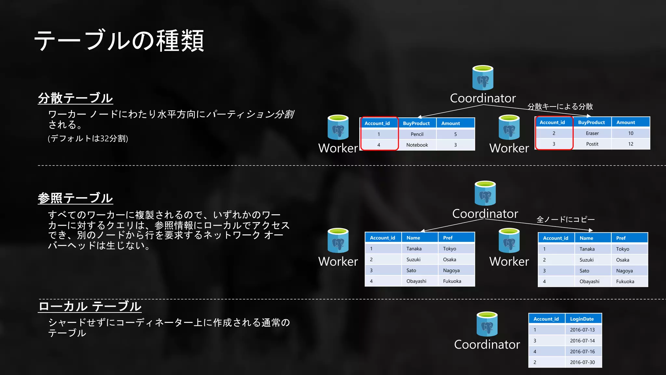The width and height of the screenshot is (666, 375).
Task: Click the Coordinator label beside the LoginDate table
Action: (487, 344)
